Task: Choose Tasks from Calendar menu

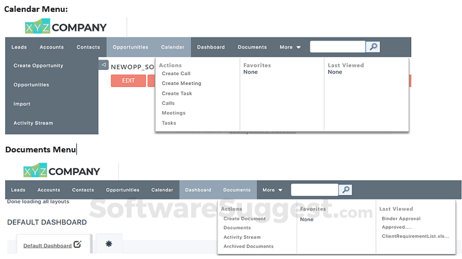Action: 169,123
